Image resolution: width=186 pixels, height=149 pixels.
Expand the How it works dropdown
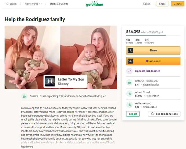tap(33, 4)
